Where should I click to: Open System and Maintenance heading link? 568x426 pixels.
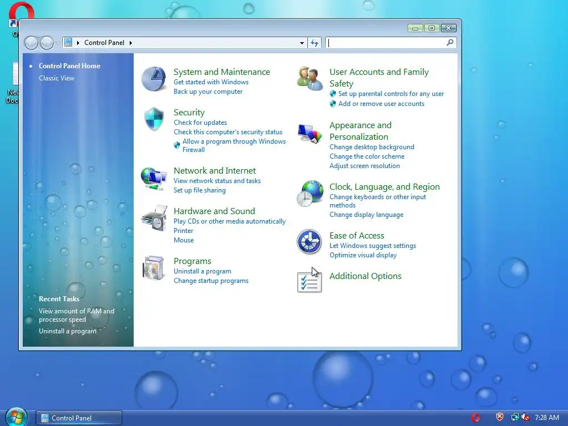222,72
